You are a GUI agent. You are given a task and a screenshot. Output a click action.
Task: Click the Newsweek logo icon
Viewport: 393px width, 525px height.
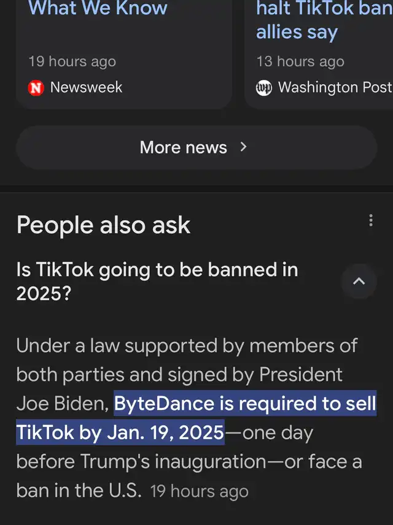(x=37, y=88)
